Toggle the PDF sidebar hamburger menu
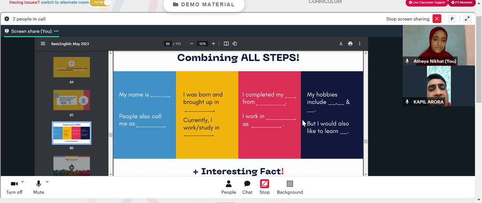The height and width of the screenshot is (203, 482). (43, 44)
